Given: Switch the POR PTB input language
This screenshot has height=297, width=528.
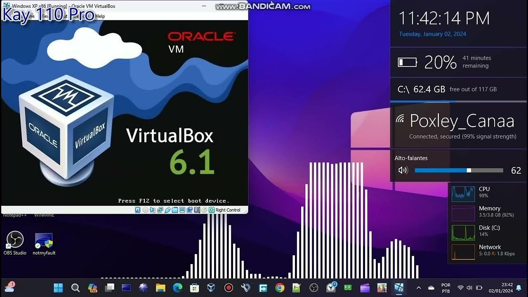Looking at the screenshot, I should [446, 288].
